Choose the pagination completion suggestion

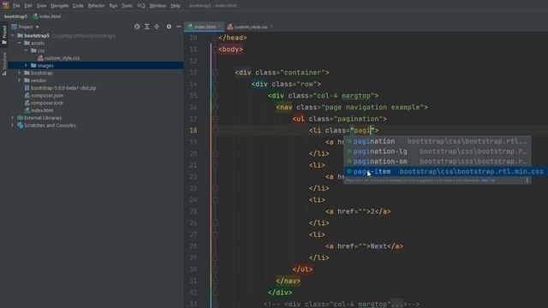[x=438, y=141]
